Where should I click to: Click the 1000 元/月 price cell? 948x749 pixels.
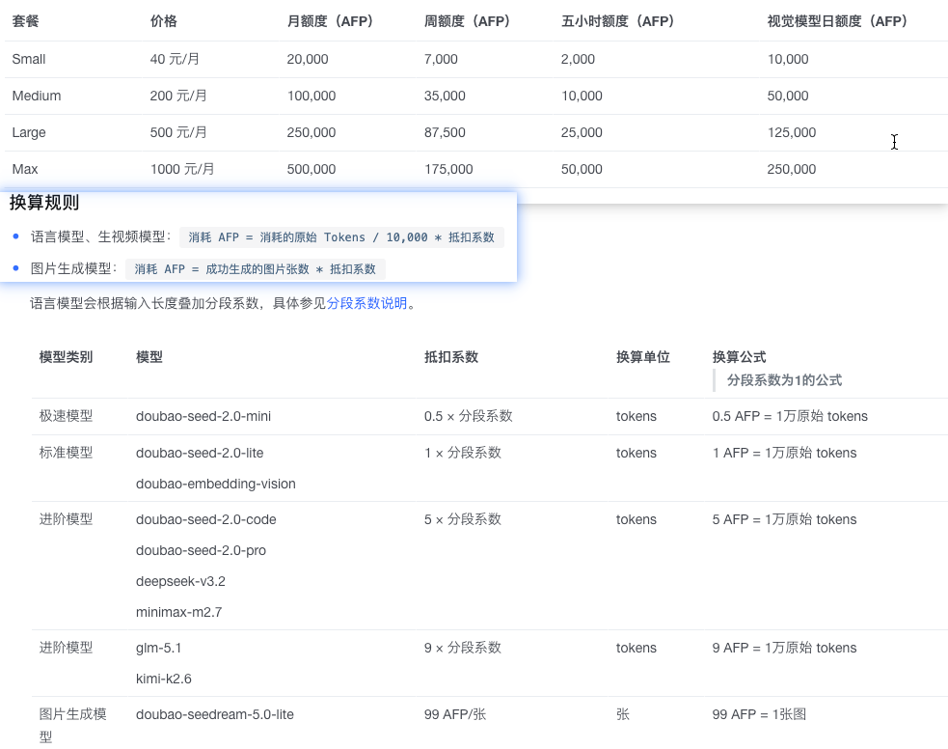point(182,170)
